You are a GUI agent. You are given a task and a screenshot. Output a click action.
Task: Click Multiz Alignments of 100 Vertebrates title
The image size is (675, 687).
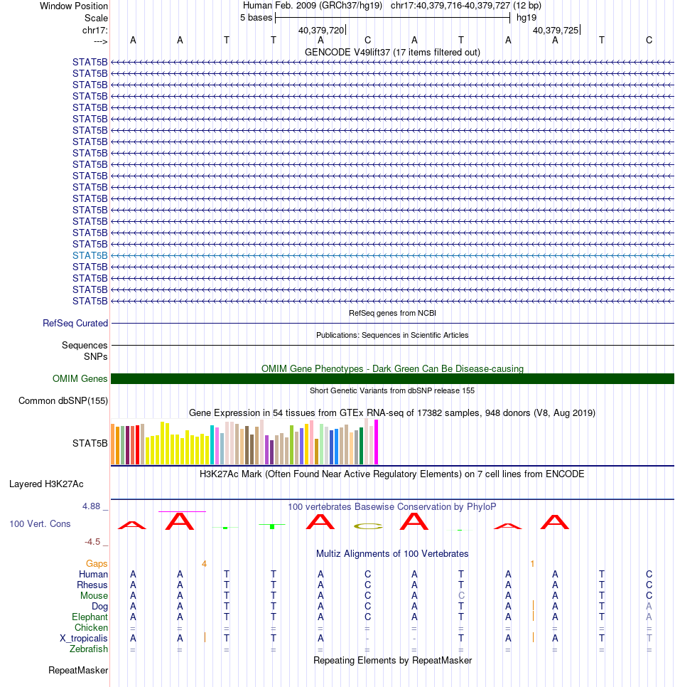(x=392, y=554)
